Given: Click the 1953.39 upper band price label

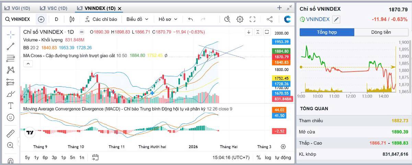Looking at the screenshot, I should coord(281,42).
